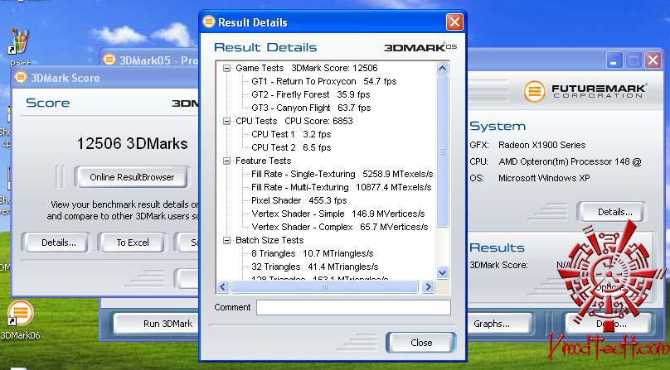Click AMD Opteron Processor 148 text
The height and width of the screenshot is (370, 670).
[570, 161]
